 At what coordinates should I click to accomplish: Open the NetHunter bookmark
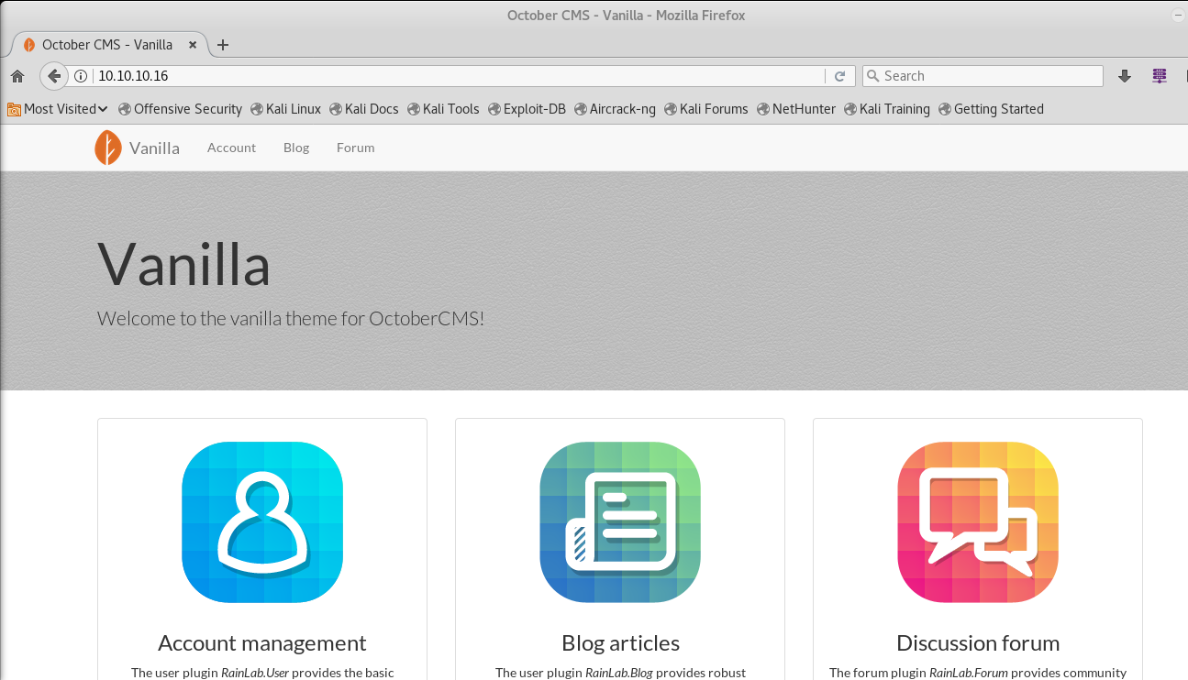[795, 109]
